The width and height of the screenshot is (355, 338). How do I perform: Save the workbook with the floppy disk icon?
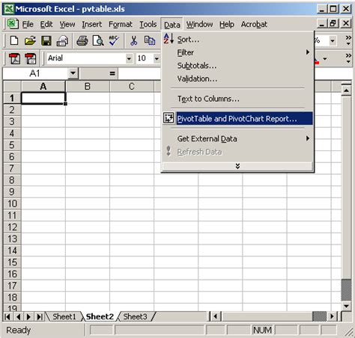tap(46, 40)
